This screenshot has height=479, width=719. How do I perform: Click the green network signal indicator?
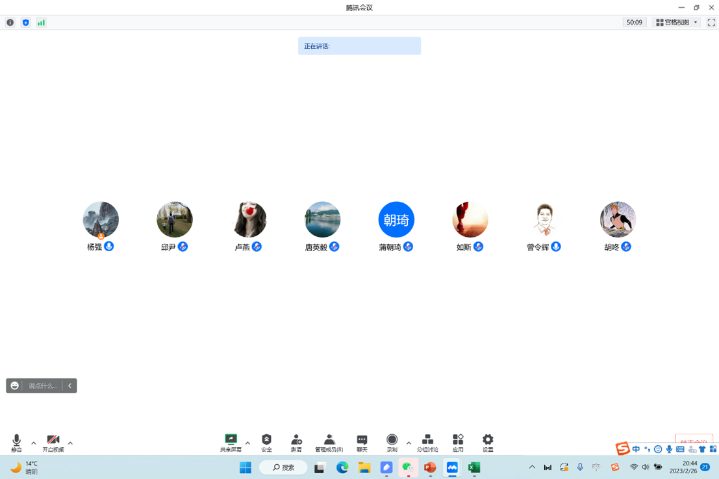[x=41, y=22]
